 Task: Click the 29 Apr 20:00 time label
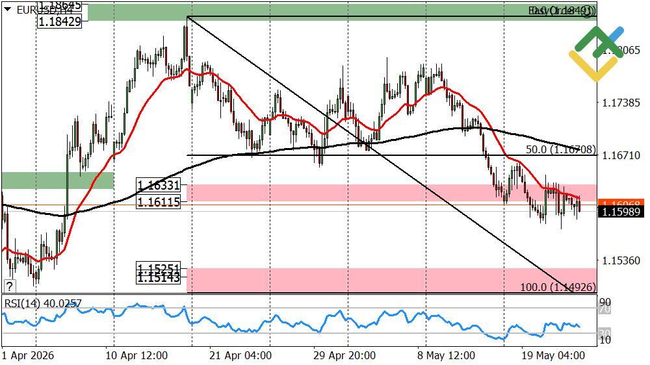click(345, 355)
